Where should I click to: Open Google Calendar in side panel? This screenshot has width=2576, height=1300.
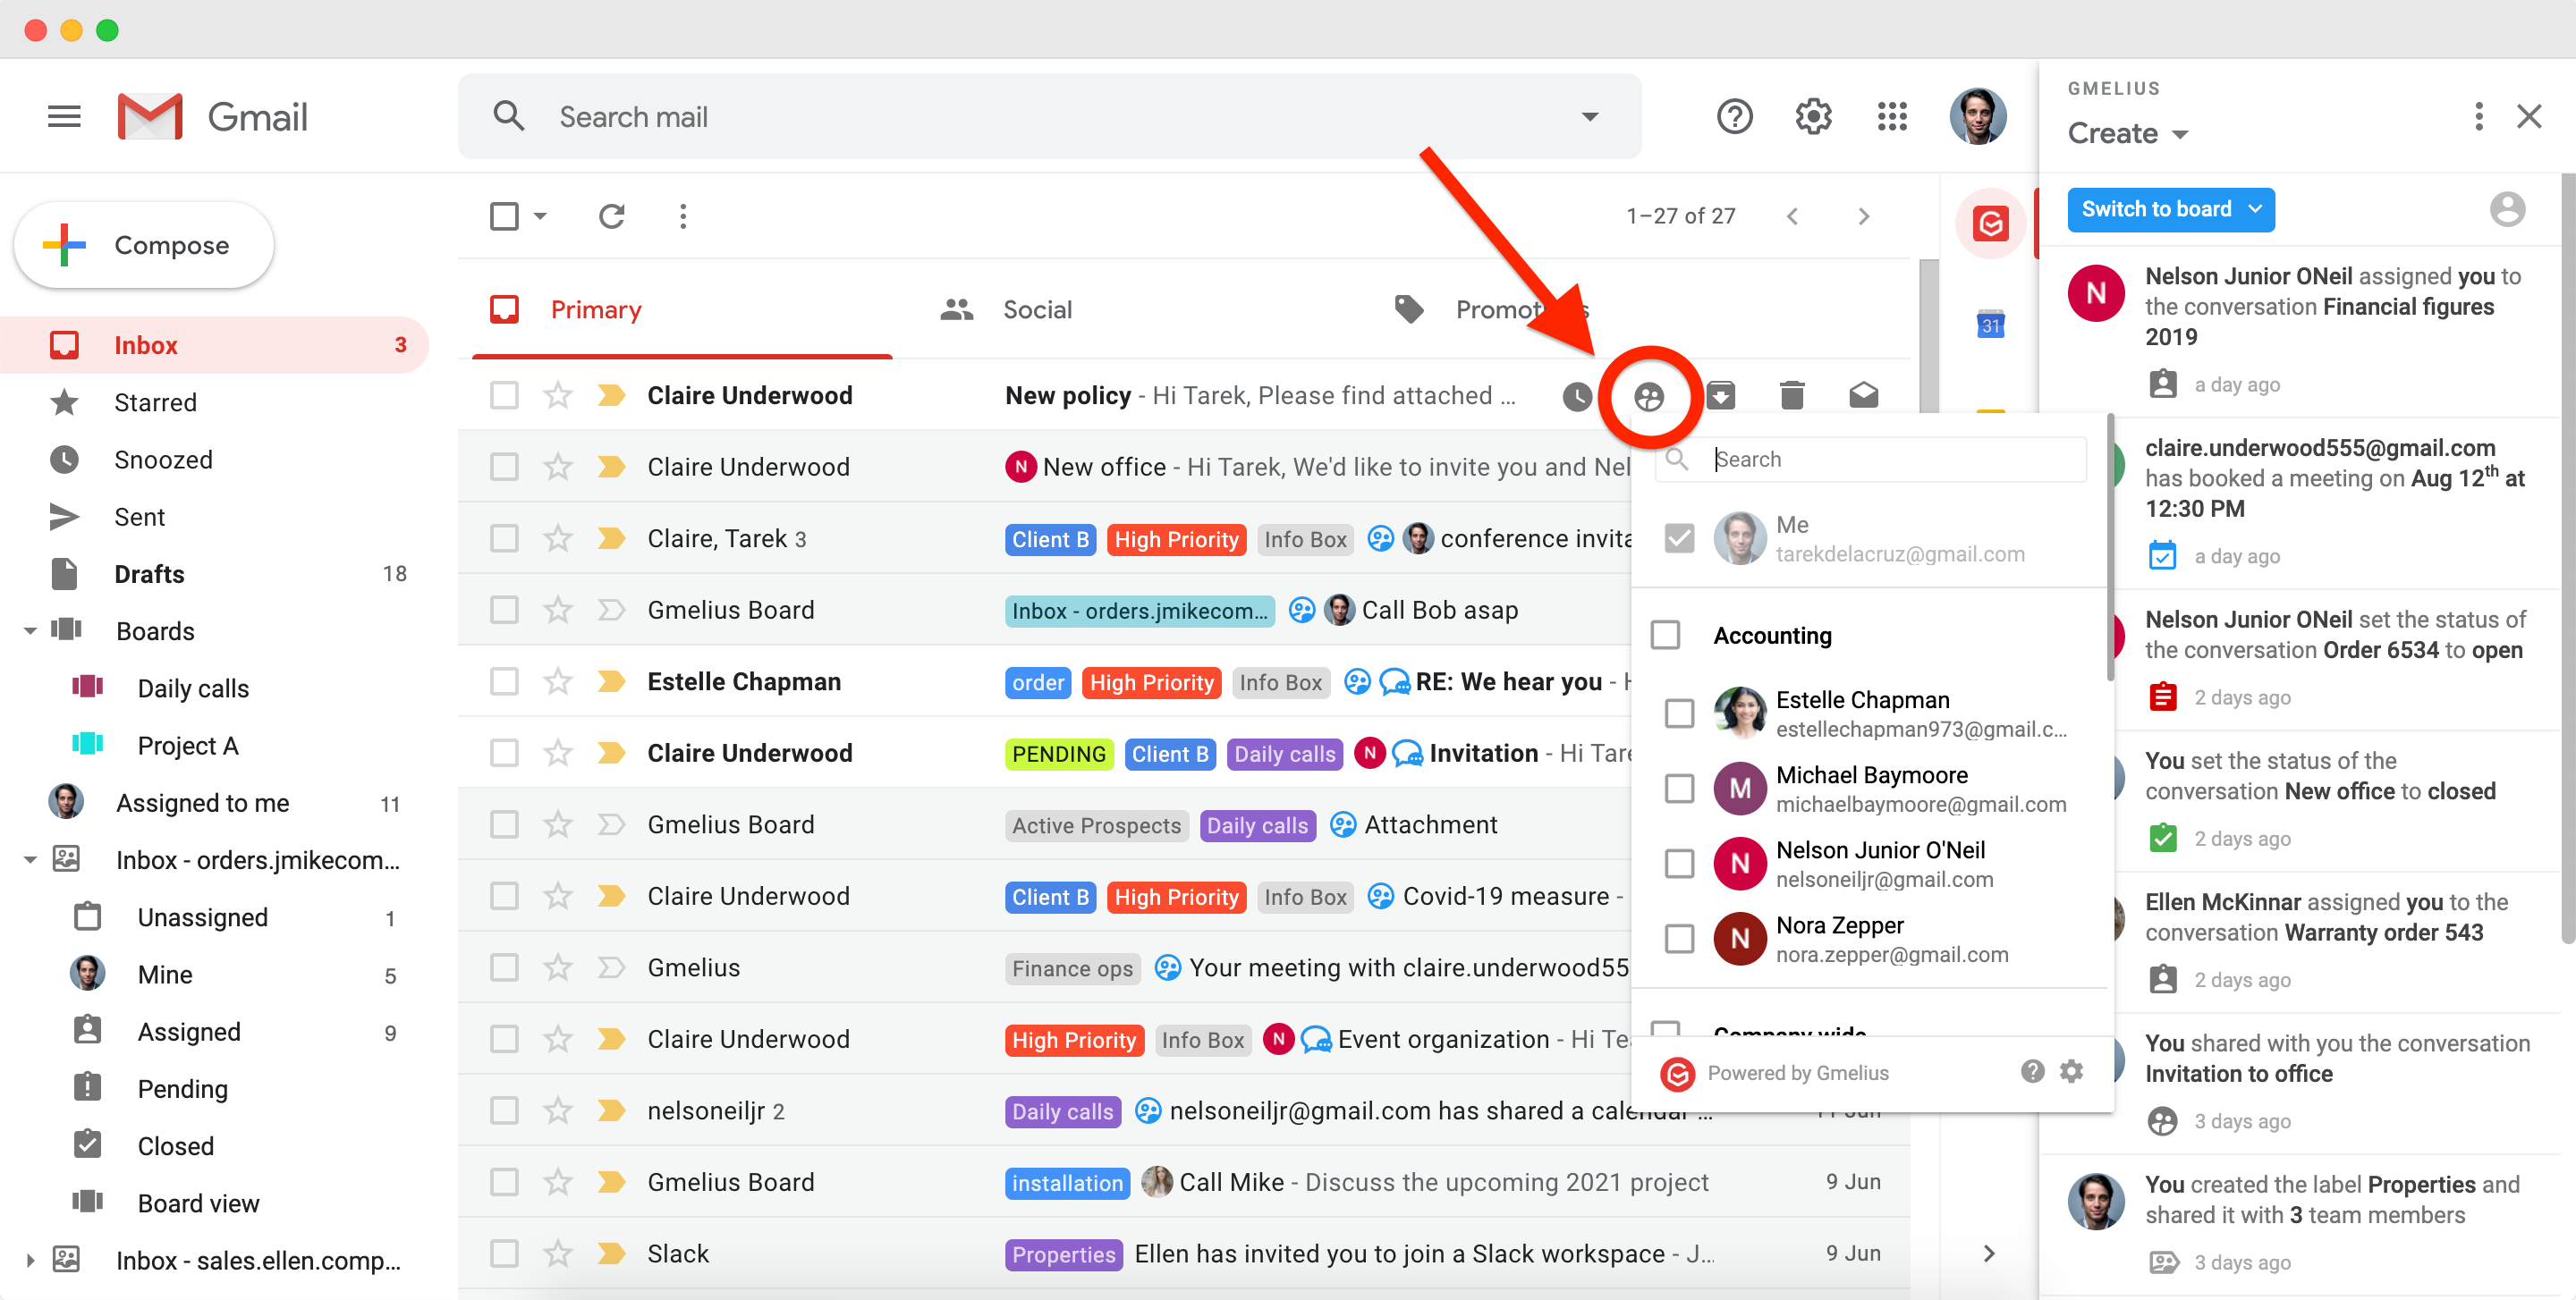tap(1990, 324)
